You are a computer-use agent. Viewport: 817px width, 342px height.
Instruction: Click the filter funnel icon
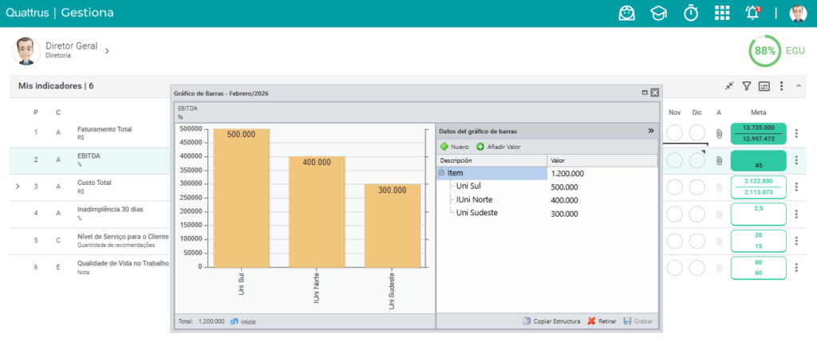pyautogui.click(x=747, y=86)
